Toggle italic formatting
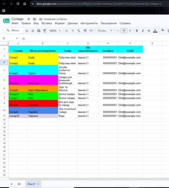 tap(143, 31)
